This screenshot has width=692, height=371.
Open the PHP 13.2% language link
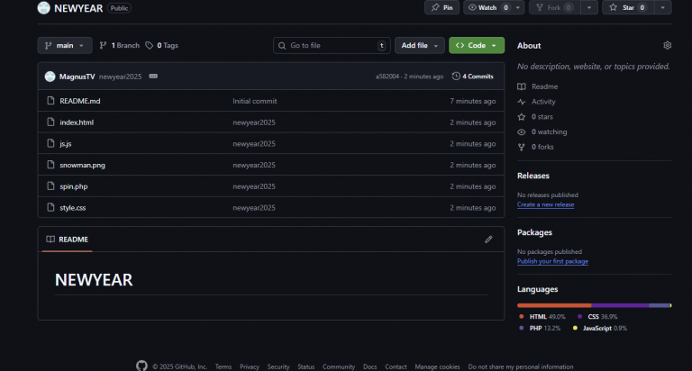[540, 328]
